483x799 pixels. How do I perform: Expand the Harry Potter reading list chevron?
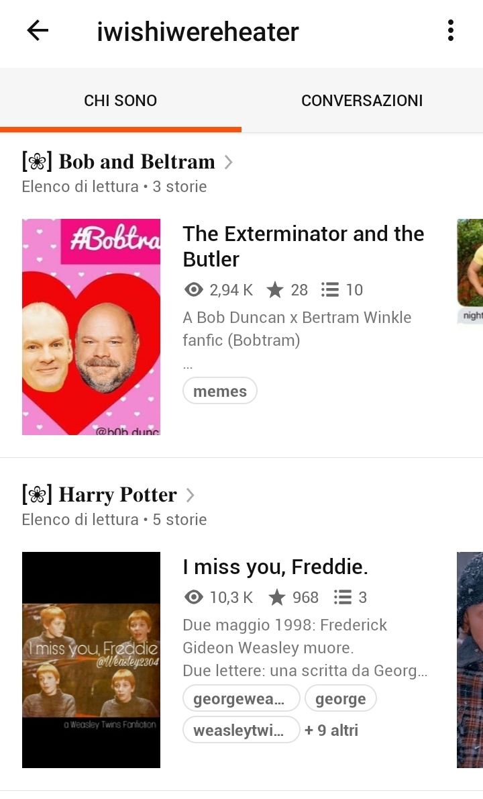tap(190, 495)
